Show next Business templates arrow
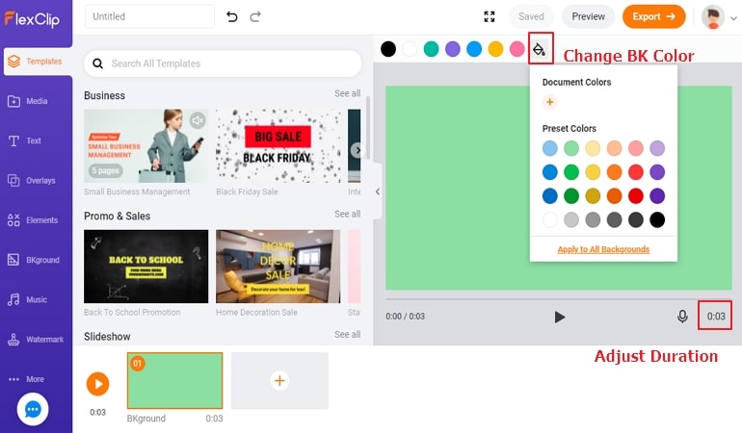Viewport: 742px width, 433px height. pos(357,150)
